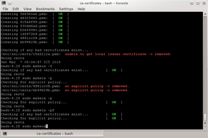The image size is (208, 138).
Task: Click the scrollbar track above the handle
Action: (205, 62)
